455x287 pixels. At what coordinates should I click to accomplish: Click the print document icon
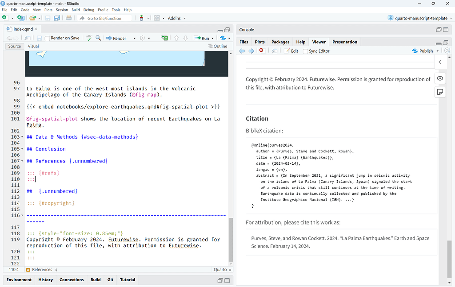pos(69,18)
